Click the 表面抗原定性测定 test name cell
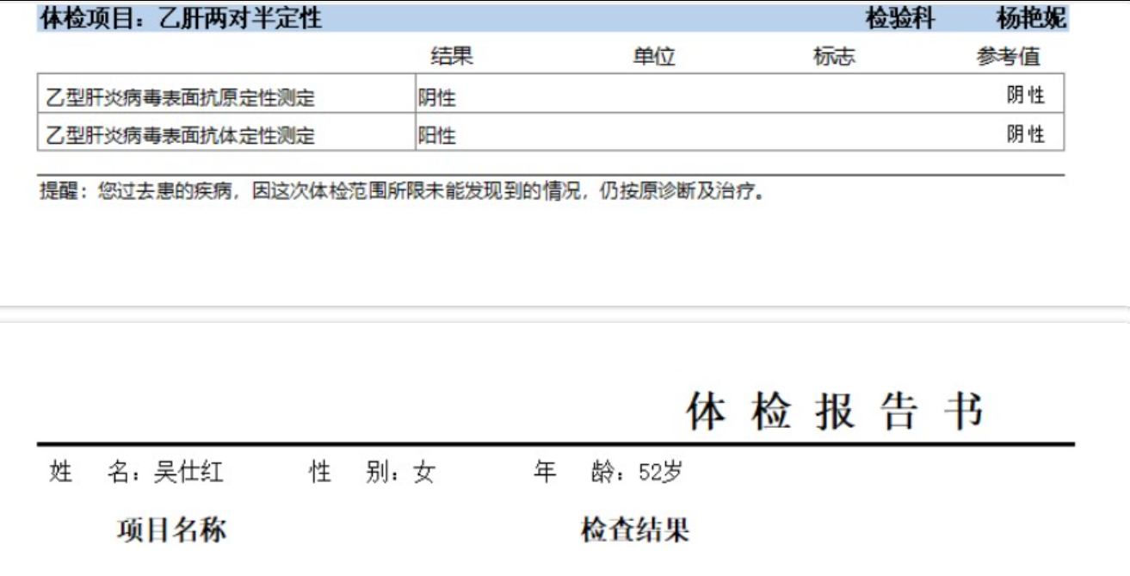Viewport: 1130px width, 576px height. click(181, 97)
